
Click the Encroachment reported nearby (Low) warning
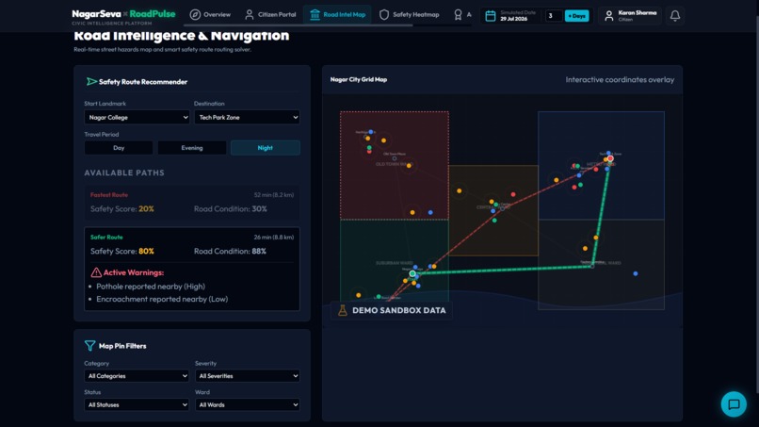pyautogui.click(x=162, y=299)
